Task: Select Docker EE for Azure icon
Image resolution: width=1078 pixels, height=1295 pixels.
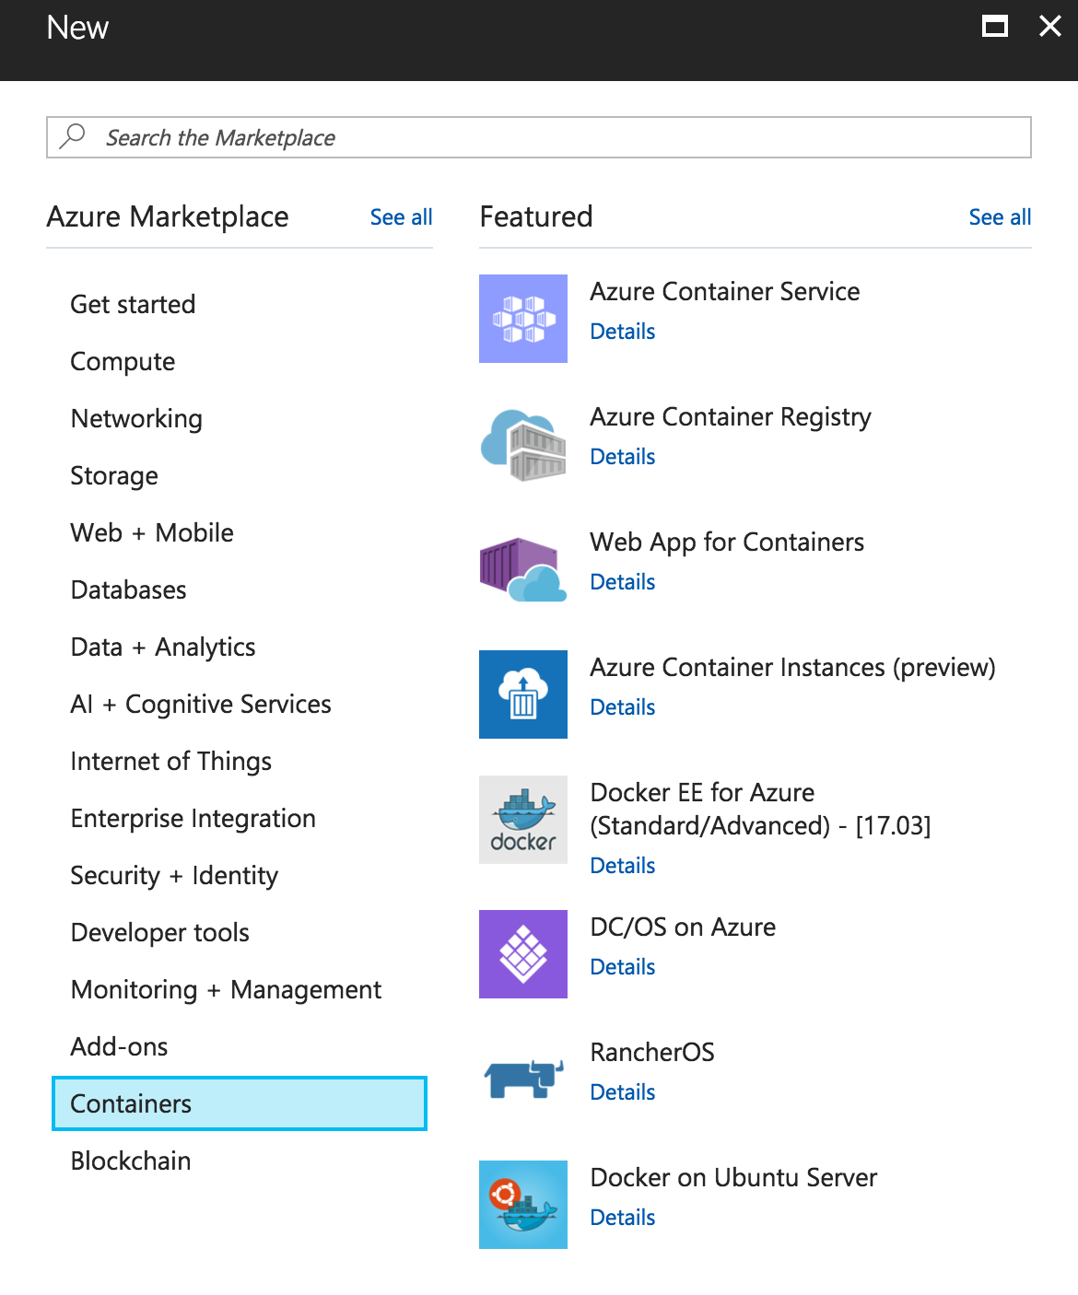Action: click(523, 820)
